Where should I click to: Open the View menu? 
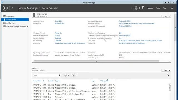(x=165, y=8)
